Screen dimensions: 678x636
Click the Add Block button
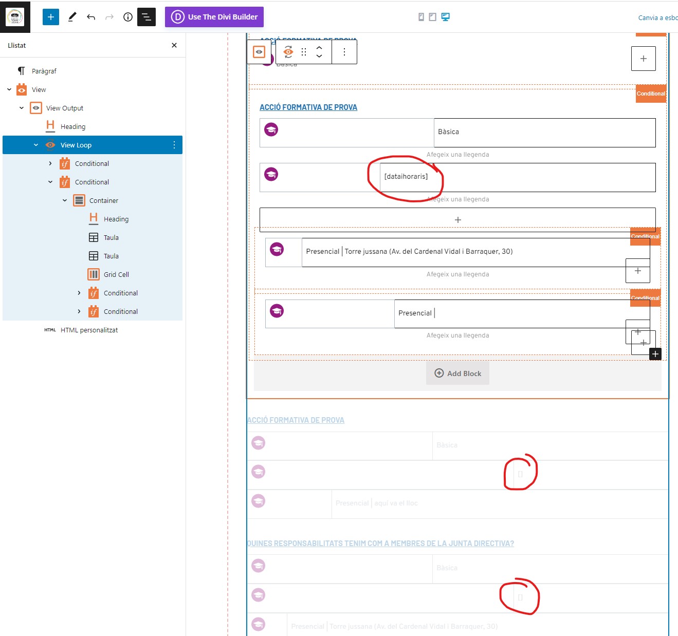point(457,373)
